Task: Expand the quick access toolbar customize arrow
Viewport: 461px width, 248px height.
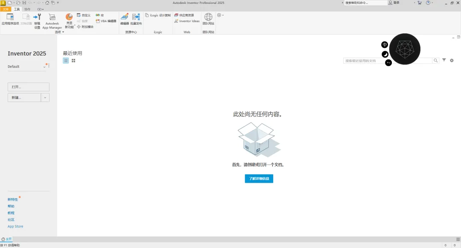Action: 58,3
